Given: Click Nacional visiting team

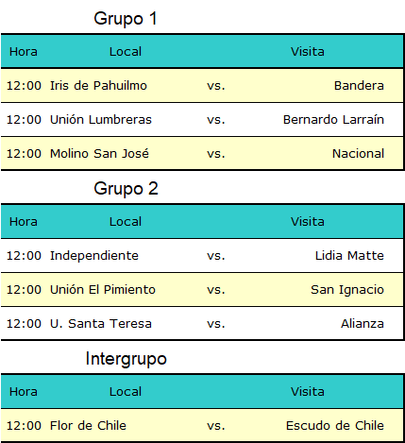Looking at the screenshot, I should [x=358, y=154].
